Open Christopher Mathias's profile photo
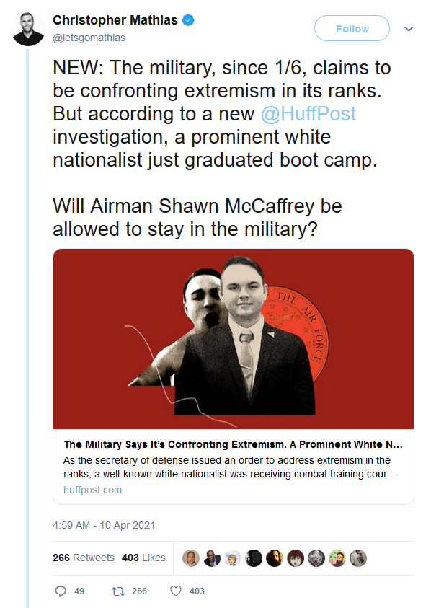Image resolution: width=431 pixels, height=608 pixels. [x=28, y=29]
